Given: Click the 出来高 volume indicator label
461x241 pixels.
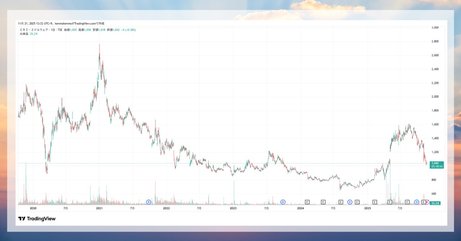Looking at the screenshot, I should (x=24, y=34).
